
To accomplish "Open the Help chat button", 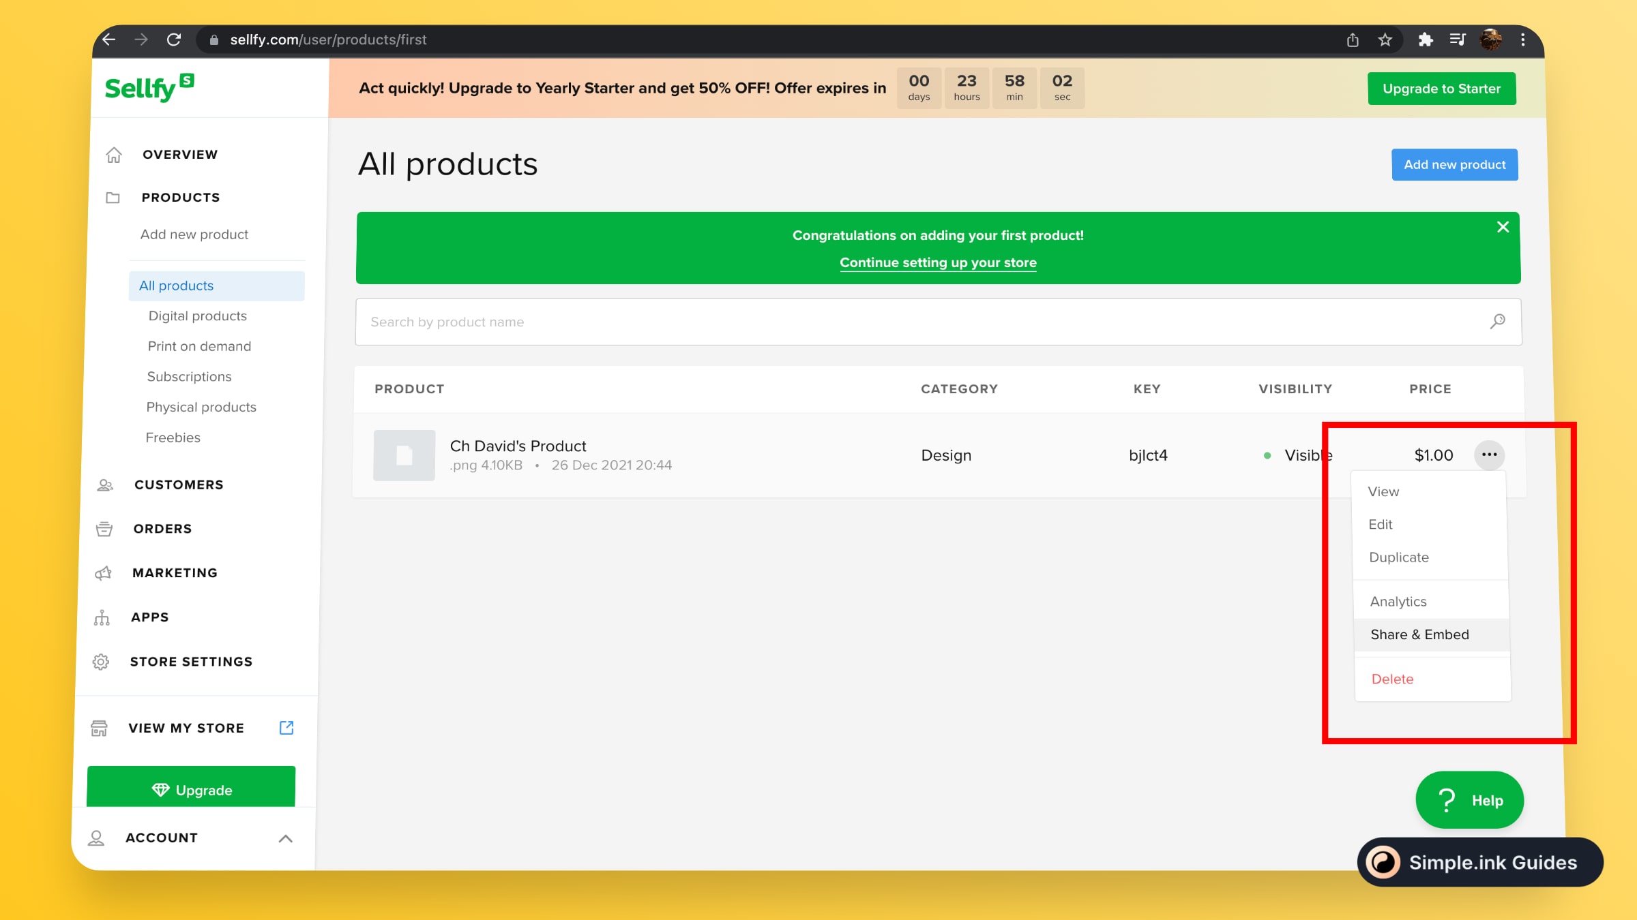I will point(1469,800).
